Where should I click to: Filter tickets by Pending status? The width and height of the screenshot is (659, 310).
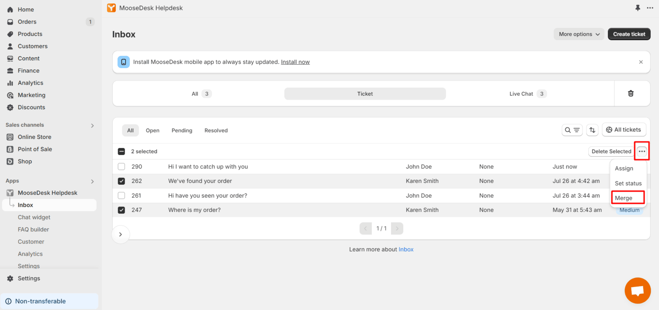coord(182,131)
